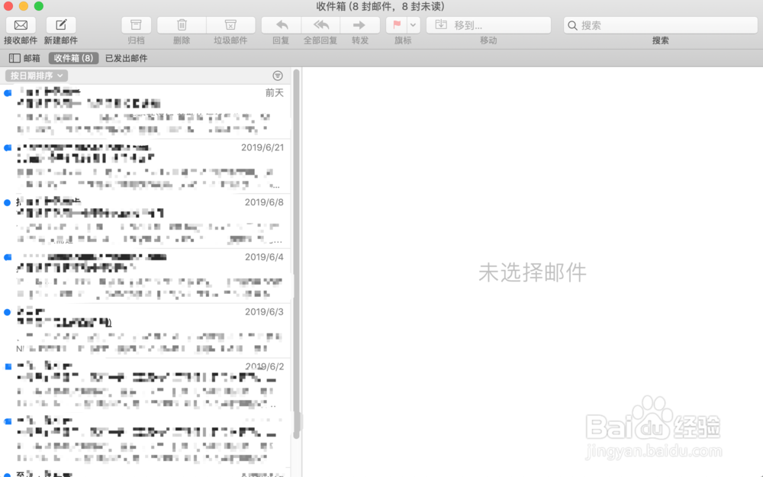
Task: Archive the message using the 归档 icon
Action: [x=136, y=25]
